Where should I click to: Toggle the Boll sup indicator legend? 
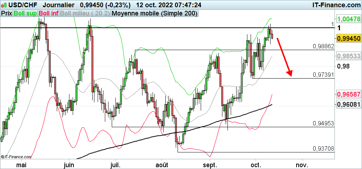(25, 14)
